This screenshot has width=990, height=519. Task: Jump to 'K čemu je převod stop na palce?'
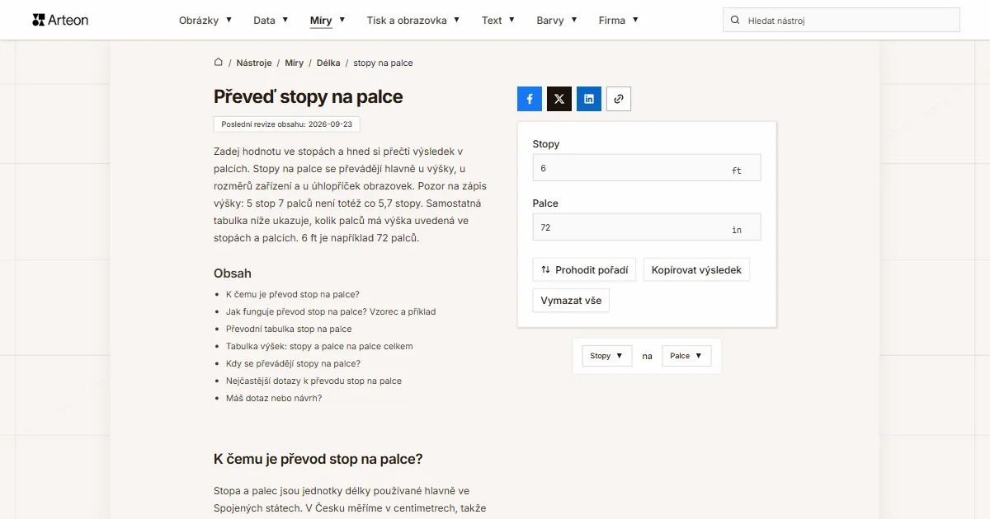click(293, 294)
